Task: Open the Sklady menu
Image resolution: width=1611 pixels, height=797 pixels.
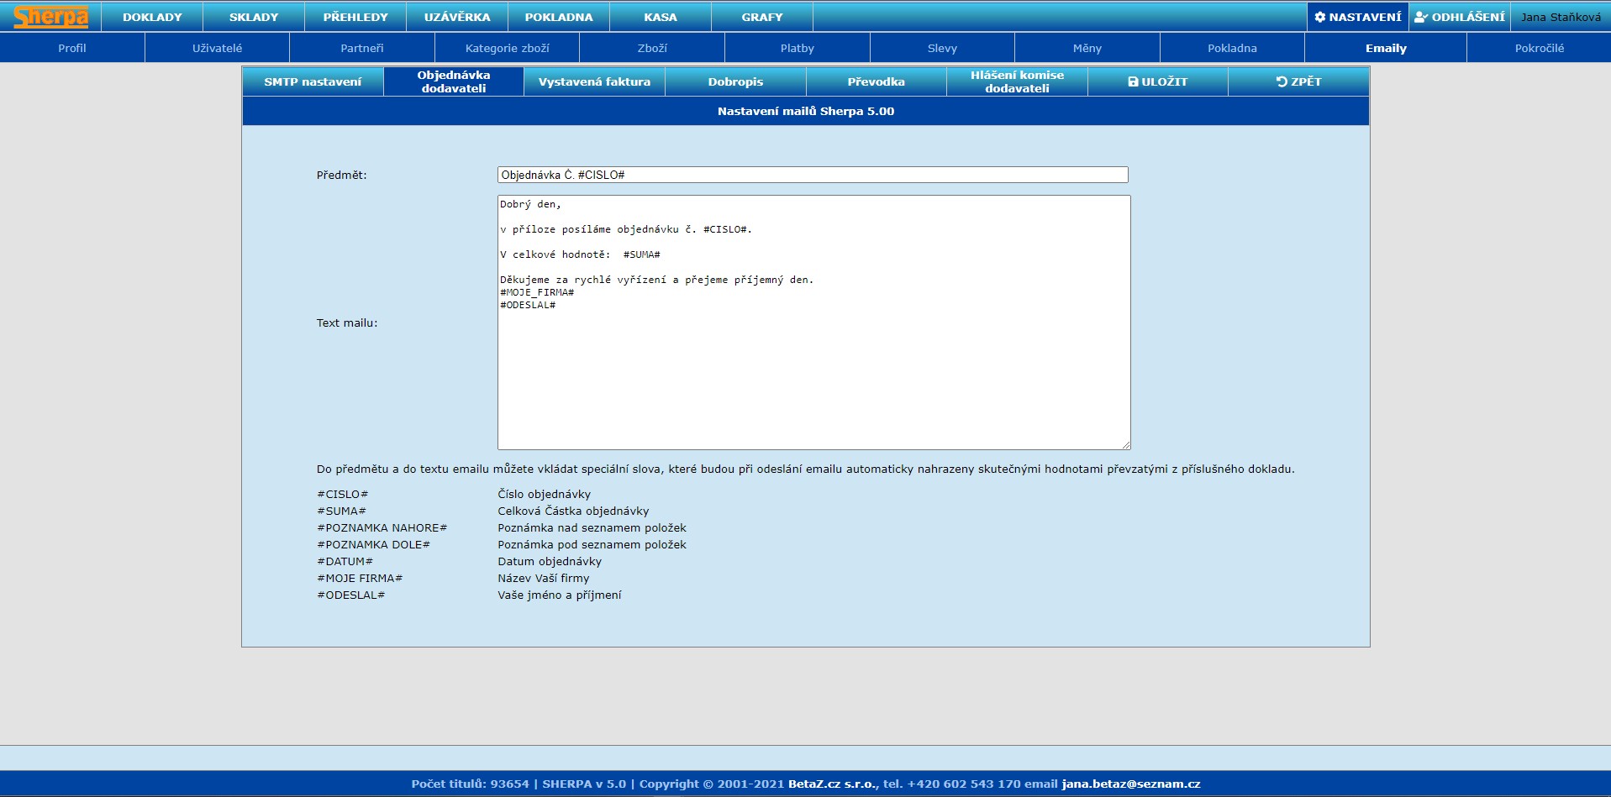Action: click(254, 17)
